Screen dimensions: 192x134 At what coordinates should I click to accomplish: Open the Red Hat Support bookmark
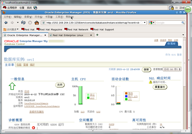point(102,29)
